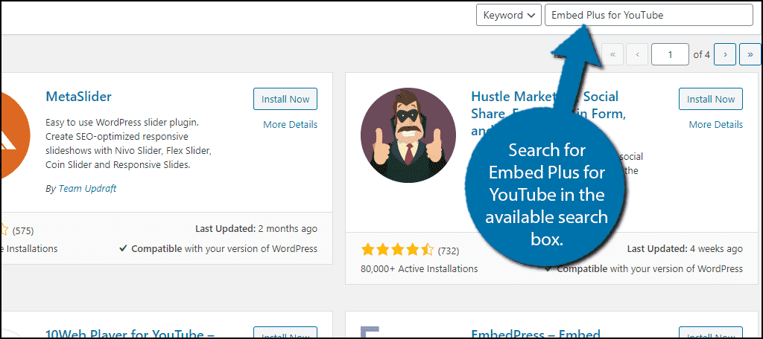This screenshot has height=339, width=763.
Task: Go to the previous results page
Action: click(637, 54)
